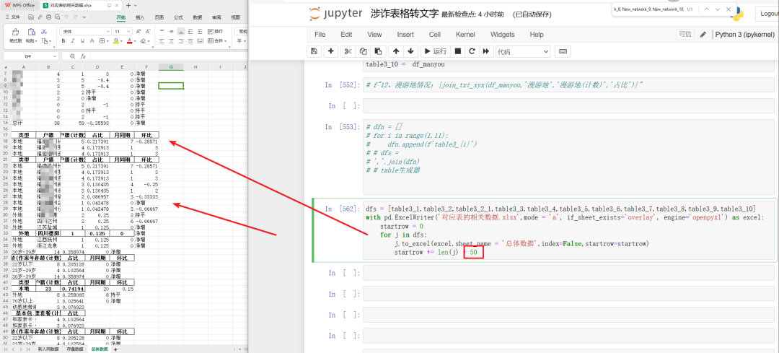779x353 pixels.
Task: Open the Jupyter Cell menu
Action: pyautogui.click(x=435, y=35)
